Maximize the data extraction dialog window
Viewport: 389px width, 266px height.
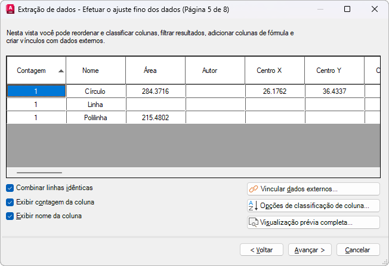point(347,10)
